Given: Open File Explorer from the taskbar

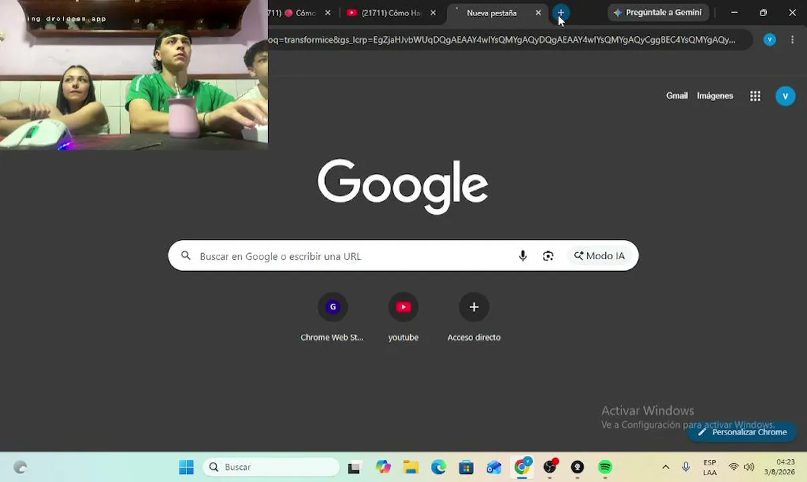Looking at the screenshot, I should tap(411, 467).
